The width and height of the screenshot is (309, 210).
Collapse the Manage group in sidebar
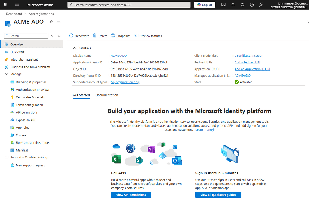point(6,74)
